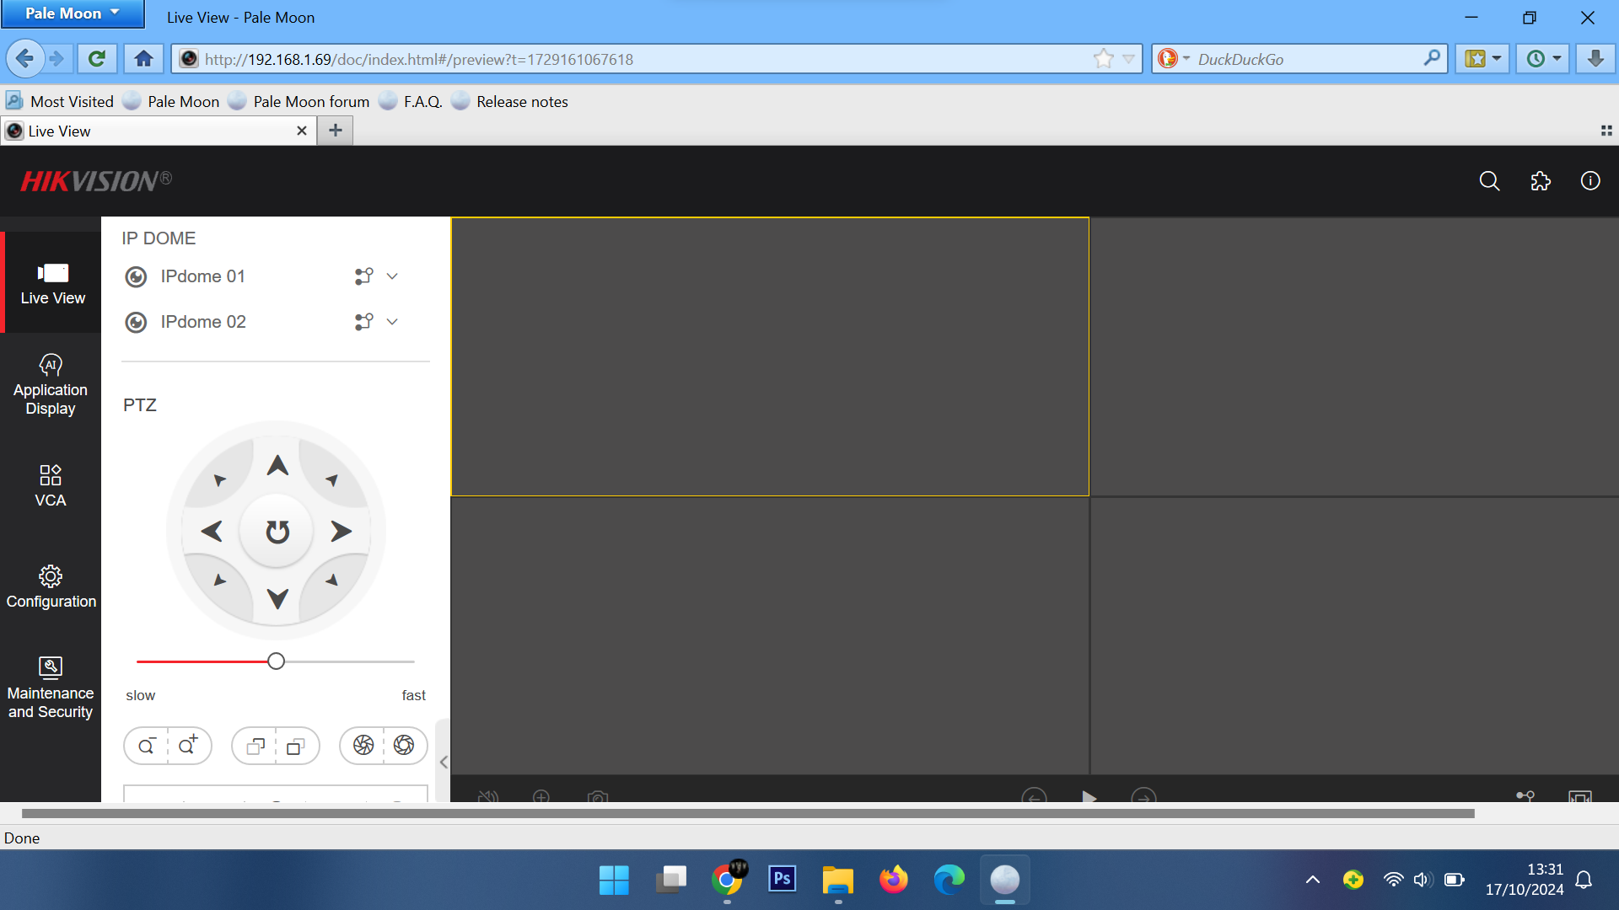Mute the live view audio
Viewport: 1619px width, 910px height.
pos(488,798)
